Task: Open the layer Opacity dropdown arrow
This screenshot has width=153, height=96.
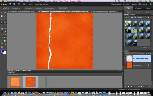Action: (x=150, y=54)
